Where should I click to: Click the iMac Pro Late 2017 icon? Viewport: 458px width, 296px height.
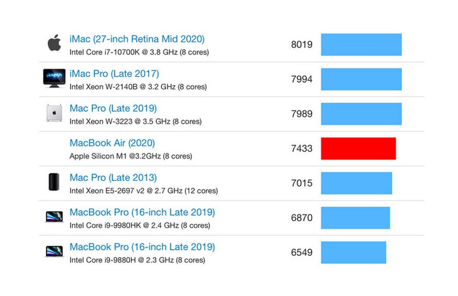(x=54, y=78)
